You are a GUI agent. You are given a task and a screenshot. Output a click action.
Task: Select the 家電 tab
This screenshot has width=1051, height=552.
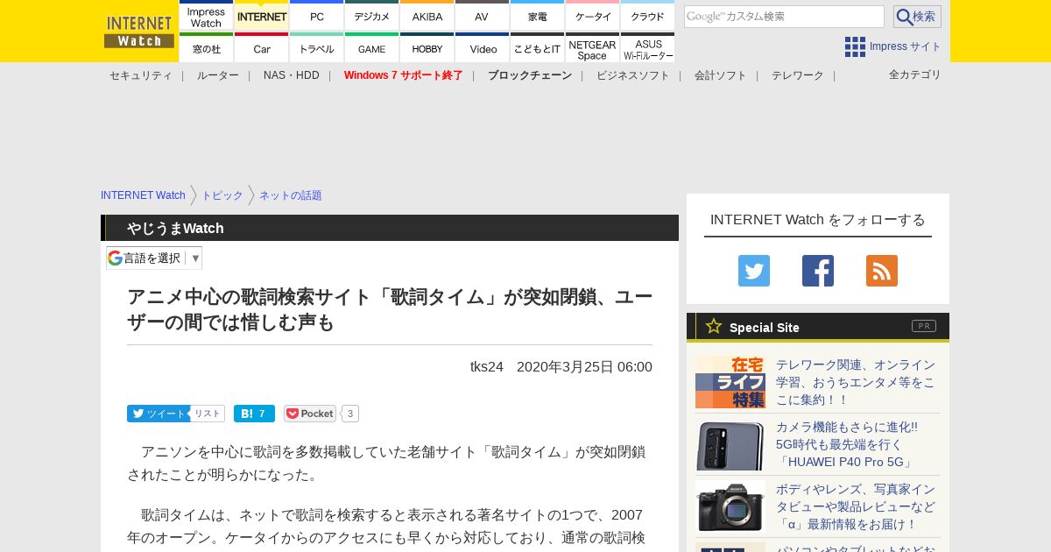point(537,16)
